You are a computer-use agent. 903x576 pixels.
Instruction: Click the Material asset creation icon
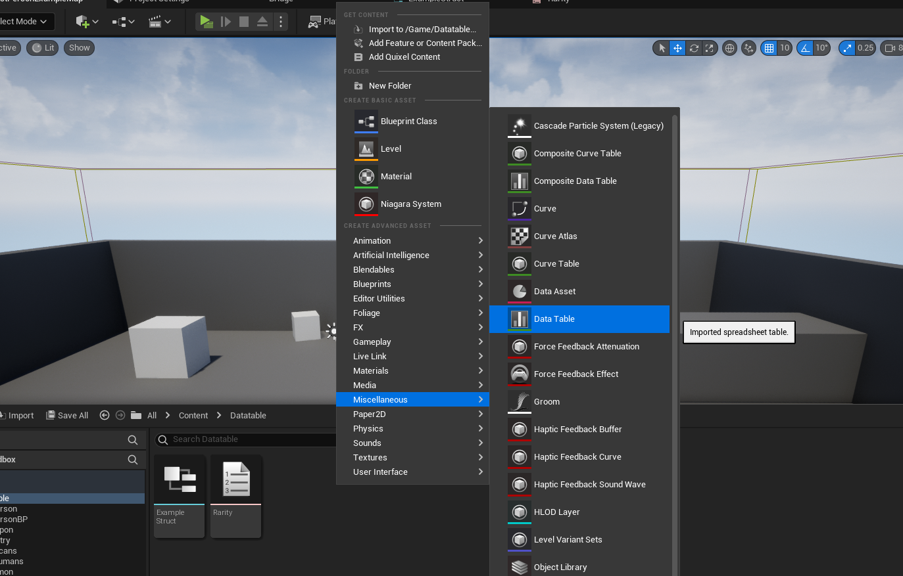point(366,176)
